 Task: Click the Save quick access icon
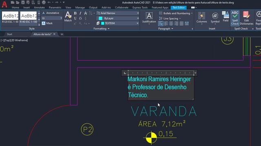point(23,2)
